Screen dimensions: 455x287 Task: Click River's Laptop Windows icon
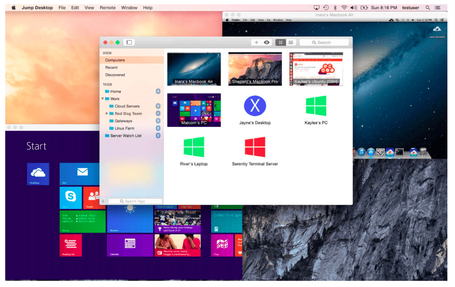click(194, 147)
